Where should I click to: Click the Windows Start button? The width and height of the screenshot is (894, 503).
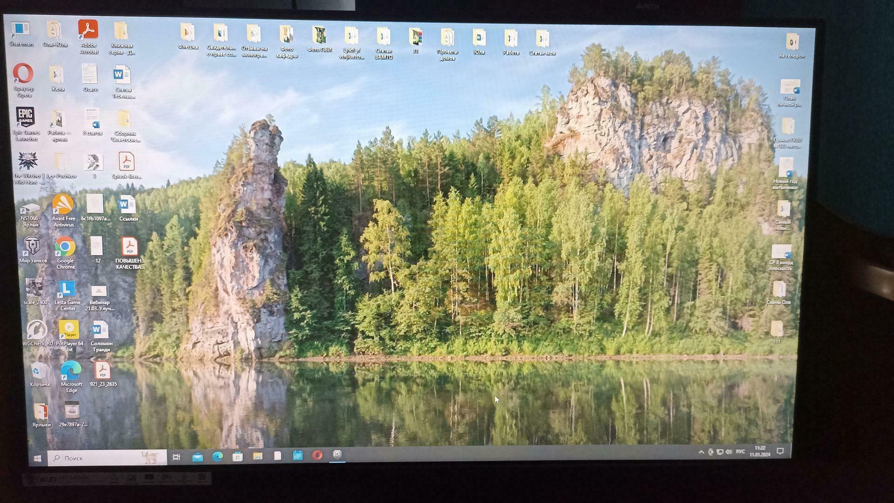pos(38,458)
